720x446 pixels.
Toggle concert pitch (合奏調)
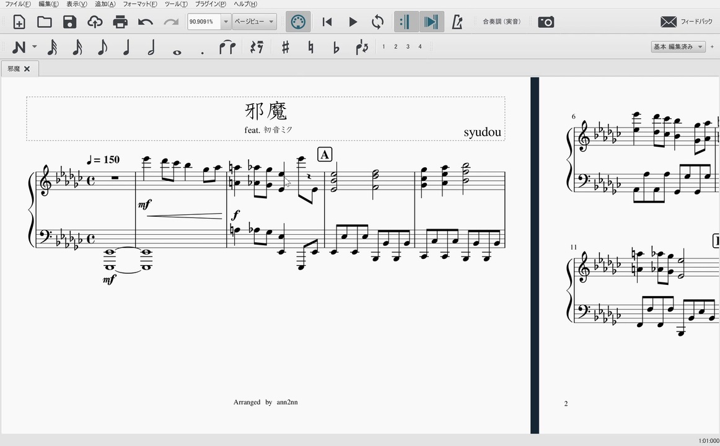501,22
